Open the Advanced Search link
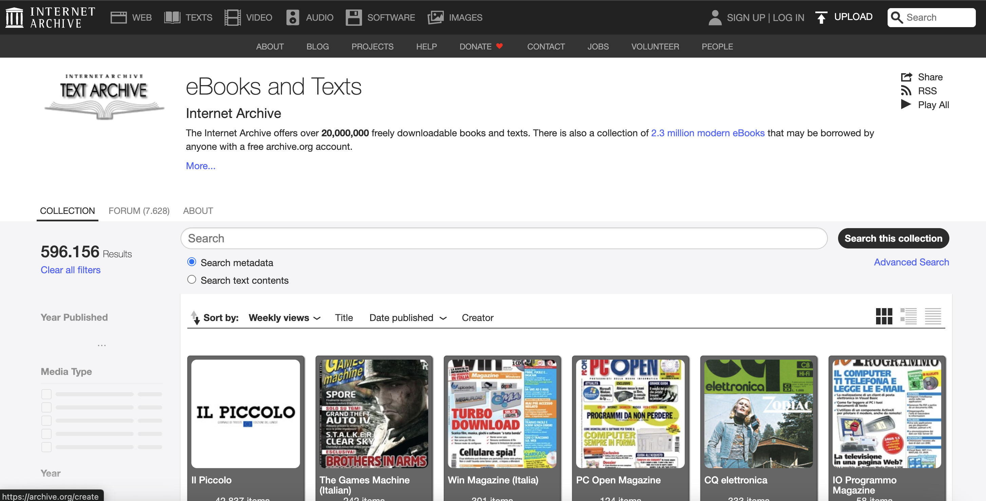The height and width of the screenshot is (501, 986). (911, 262)
